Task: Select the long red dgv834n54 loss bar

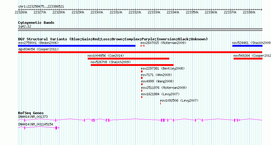Action: click(140, 52)
